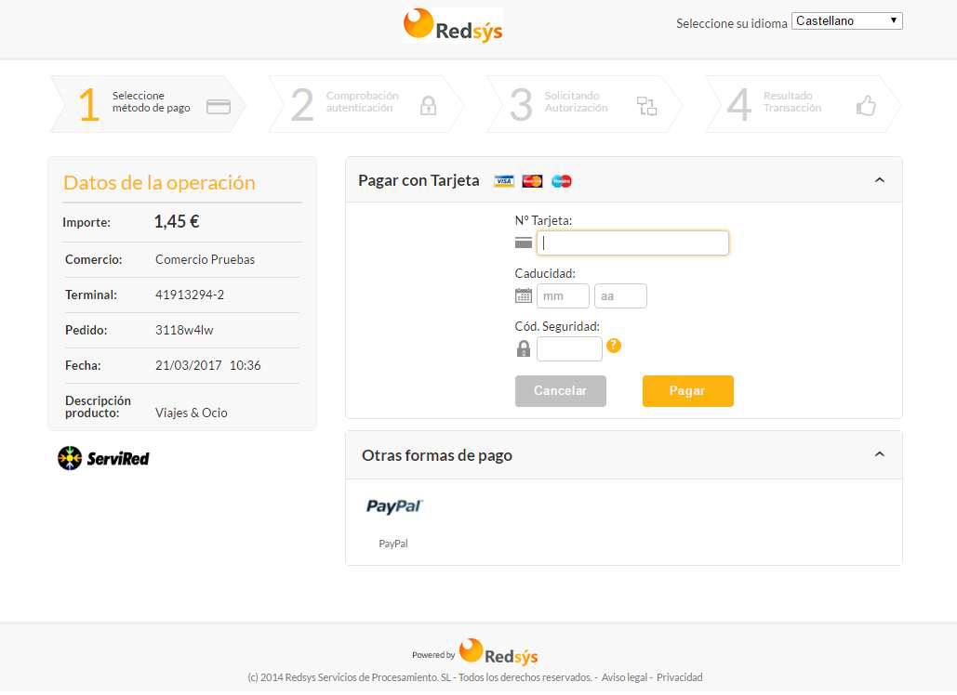
Task: Open the security code help question mark
Action: pos(614,345)
